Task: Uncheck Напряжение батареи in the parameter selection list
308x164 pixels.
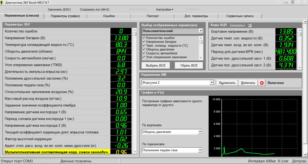Action: coord(144,42)
